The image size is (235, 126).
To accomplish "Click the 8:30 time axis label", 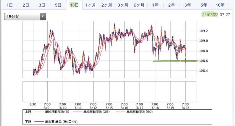I will [x=33, y=104].
